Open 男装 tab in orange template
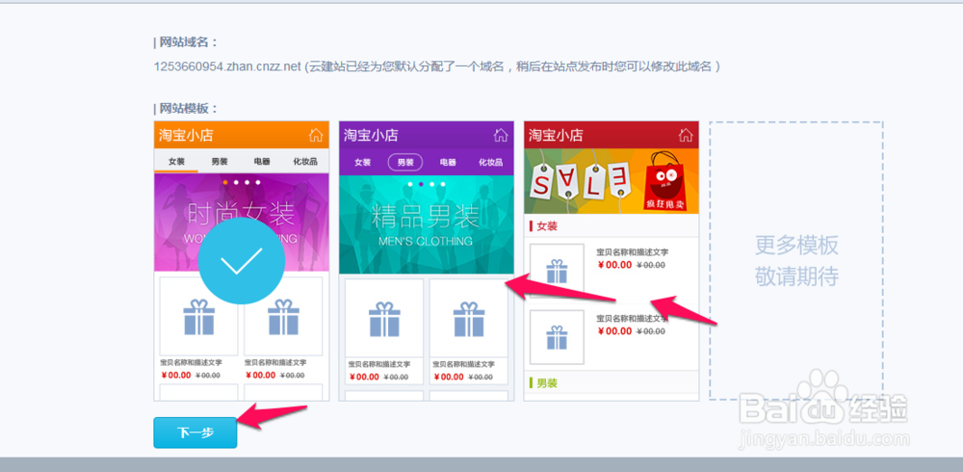This screenshot has height=472, width=963. click(220, 162)
